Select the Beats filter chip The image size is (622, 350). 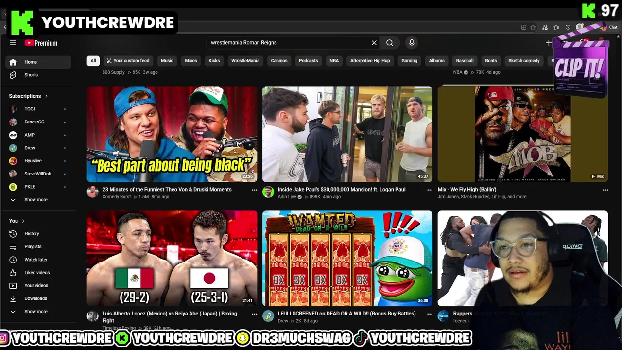[491, 61]
